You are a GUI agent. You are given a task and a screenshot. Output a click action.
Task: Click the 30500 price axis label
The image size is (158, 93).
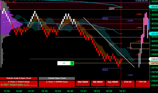point(154,2)
